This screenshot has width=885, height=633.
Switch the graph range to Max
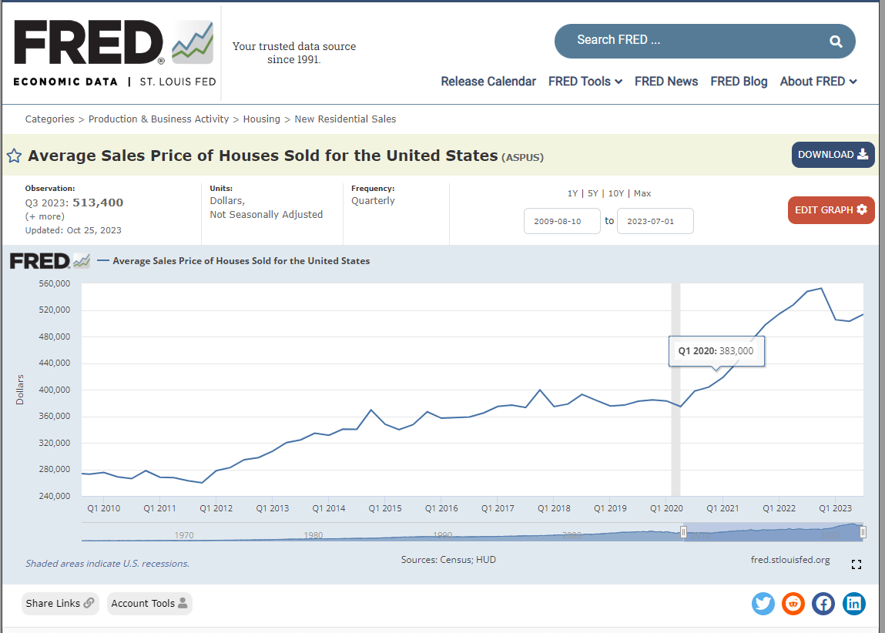[x=642, y=193]
